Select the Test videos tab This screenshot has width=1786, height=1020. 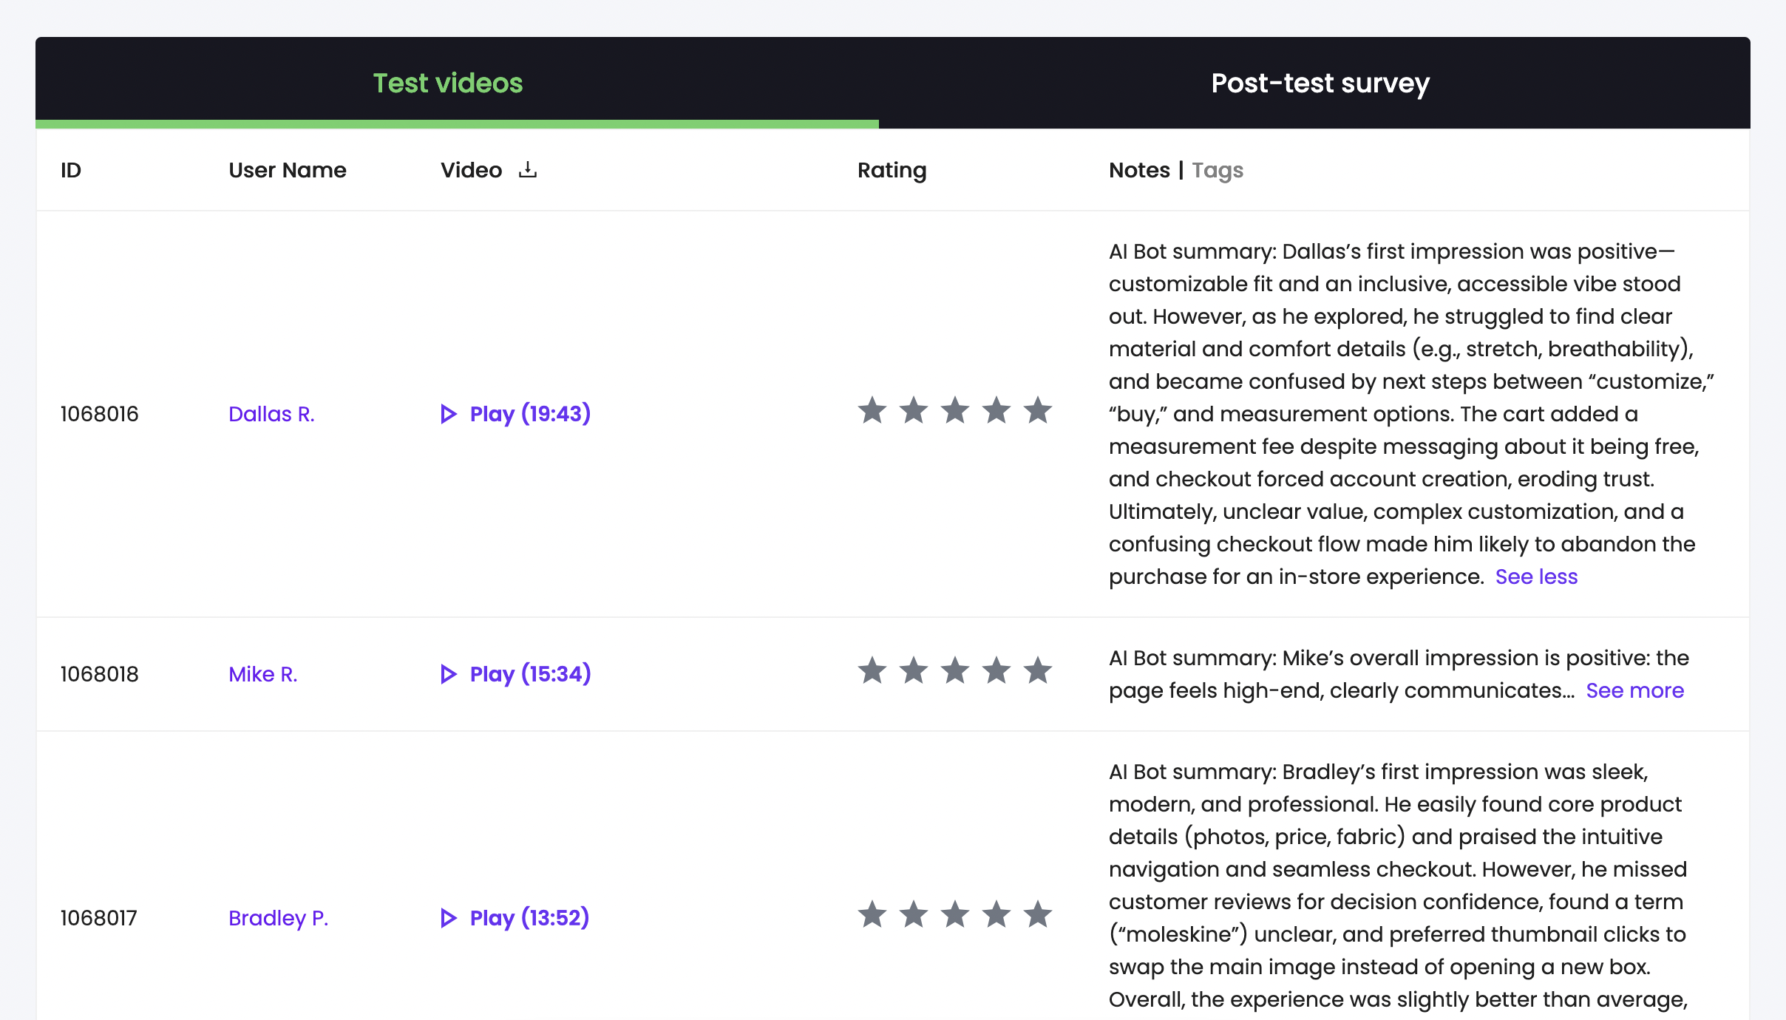(448, 83)
